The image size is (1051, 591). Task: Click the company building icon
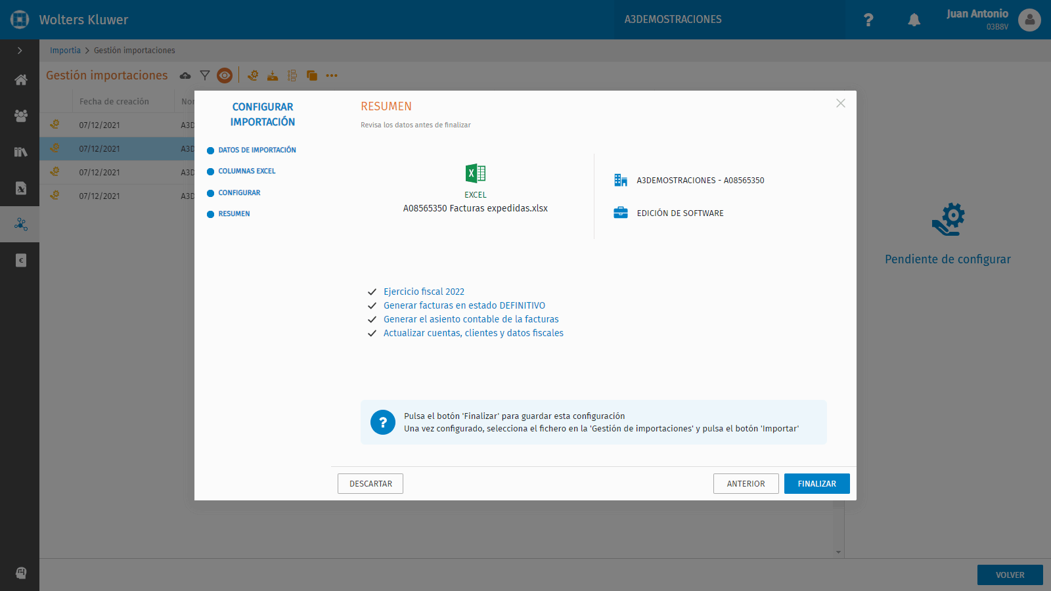coord(621,180)
